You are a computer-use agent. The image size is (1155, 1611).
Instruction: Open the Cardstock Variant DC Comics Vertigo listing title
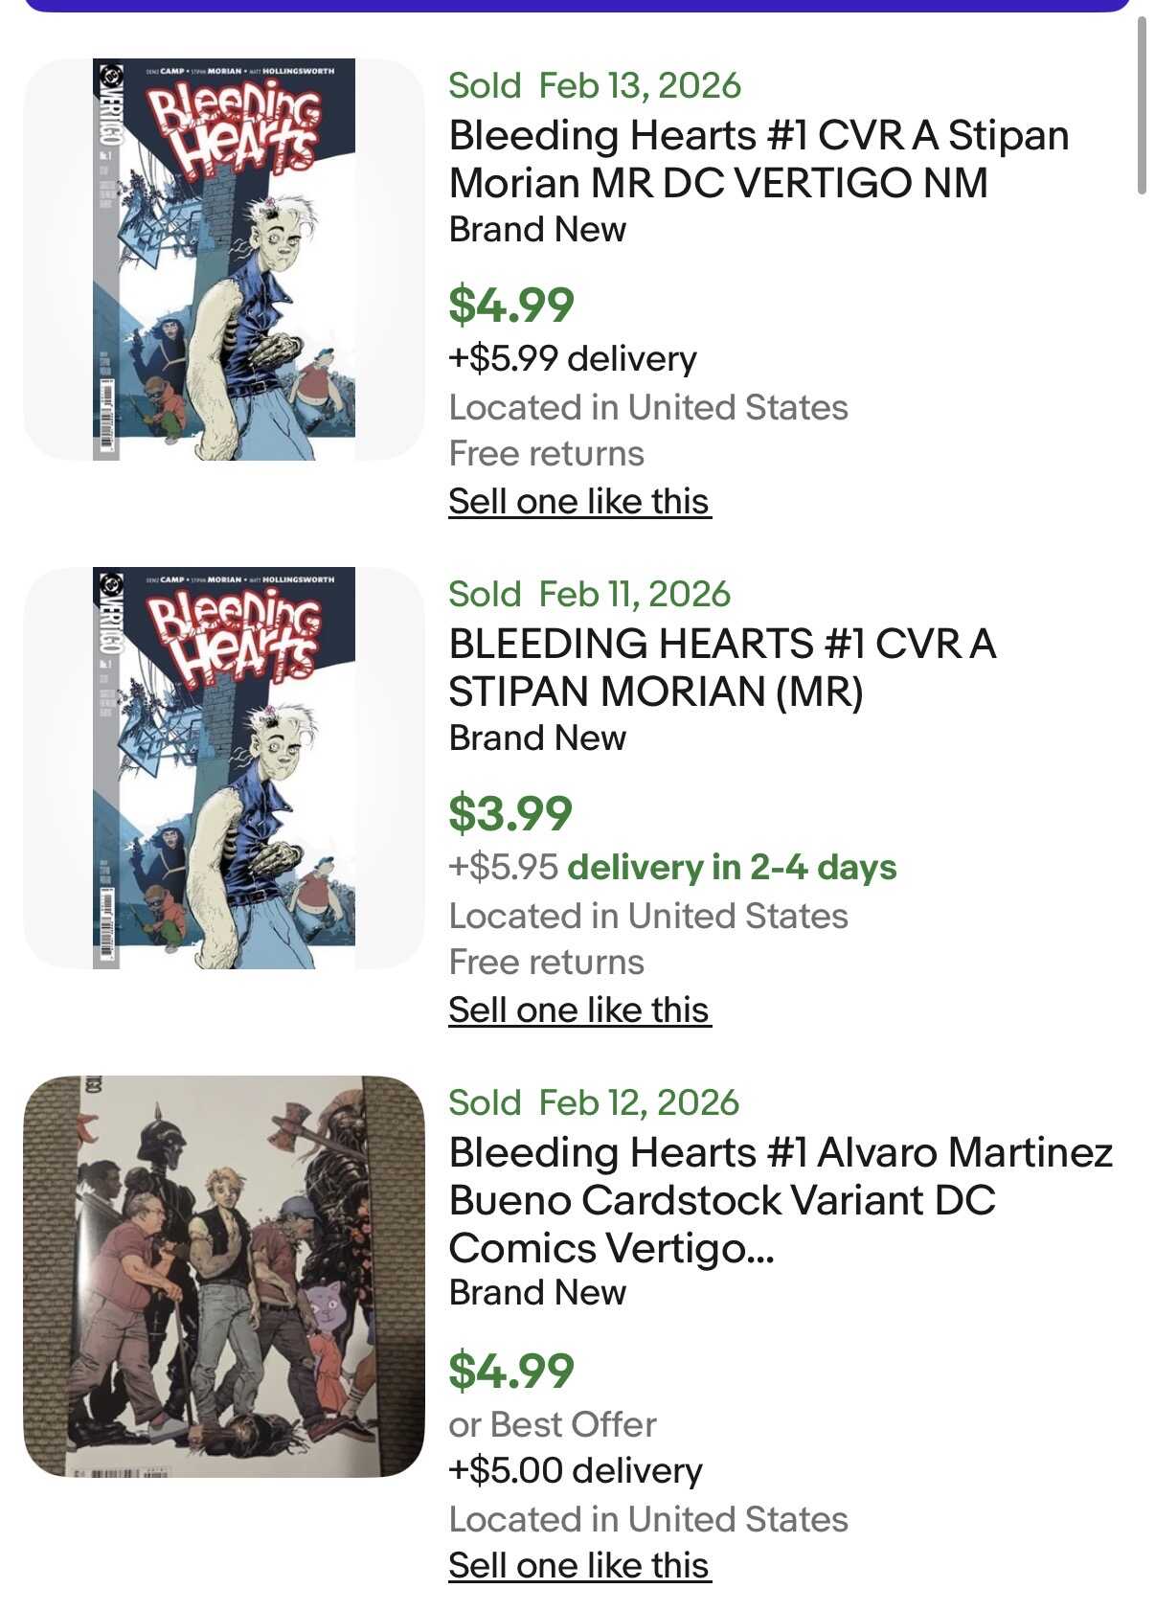pos(780,1199)
